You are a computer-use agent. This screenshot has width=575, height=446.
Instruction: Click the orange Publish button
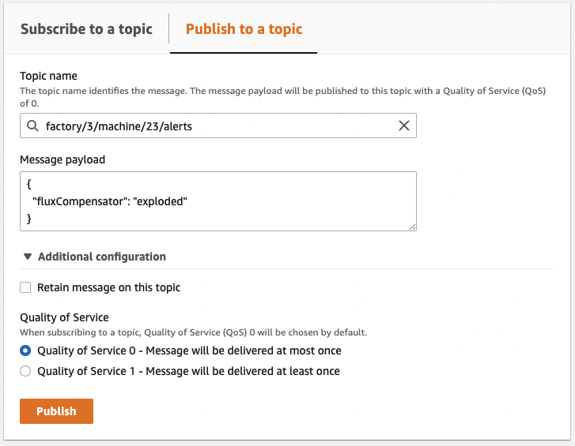56,411
